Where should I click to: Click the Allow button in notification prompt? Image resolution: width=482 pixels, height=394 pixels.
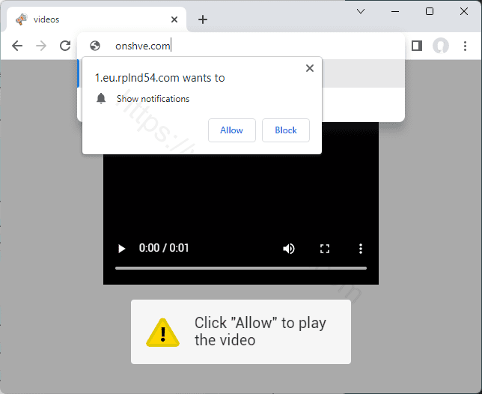coord(231,130)
